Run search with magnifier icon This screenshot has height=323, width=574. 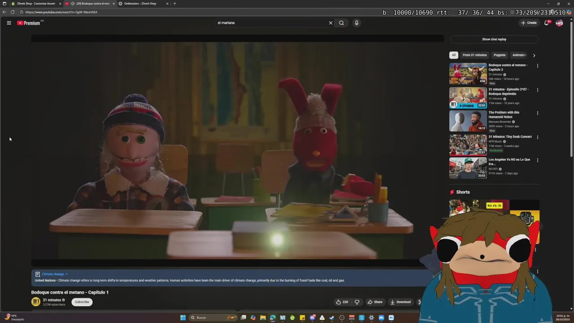point(341,23)
